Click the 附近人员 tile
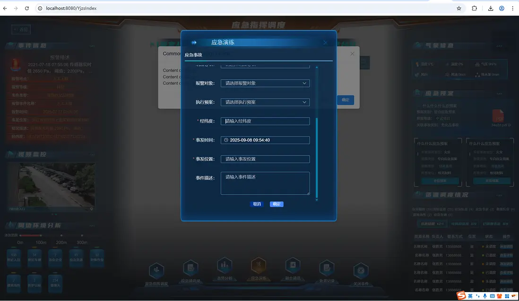This screenshot has height=301, width=519. click(14, 257)
